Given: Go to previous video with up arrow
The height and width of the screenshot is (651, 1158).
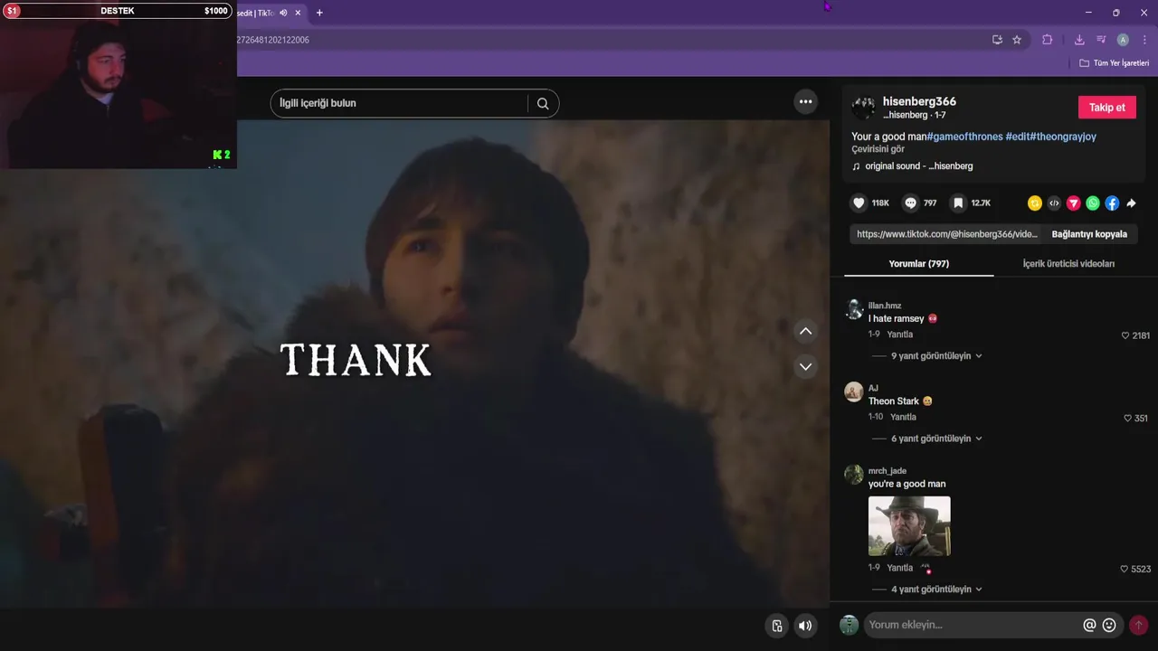Looking at the screenshot, I should click(x=805, y=331).
